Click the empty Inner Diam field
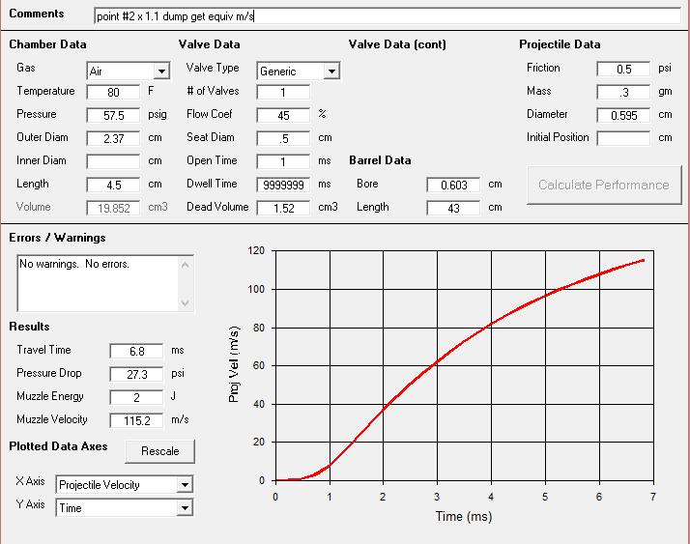690x544 pixels. (113, 161)
